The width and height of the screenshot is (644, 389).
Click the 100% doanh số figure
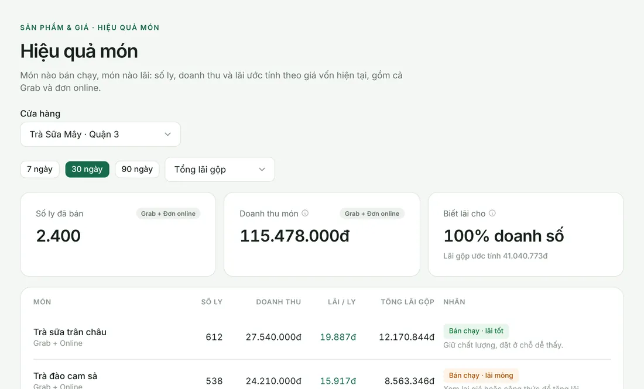click(503, 236)
